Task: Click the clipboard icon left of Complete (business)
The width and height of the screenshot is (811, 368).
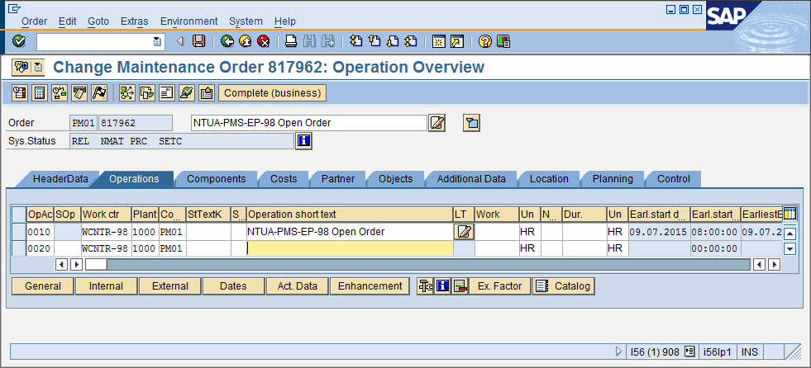Action: click(207, 93)
